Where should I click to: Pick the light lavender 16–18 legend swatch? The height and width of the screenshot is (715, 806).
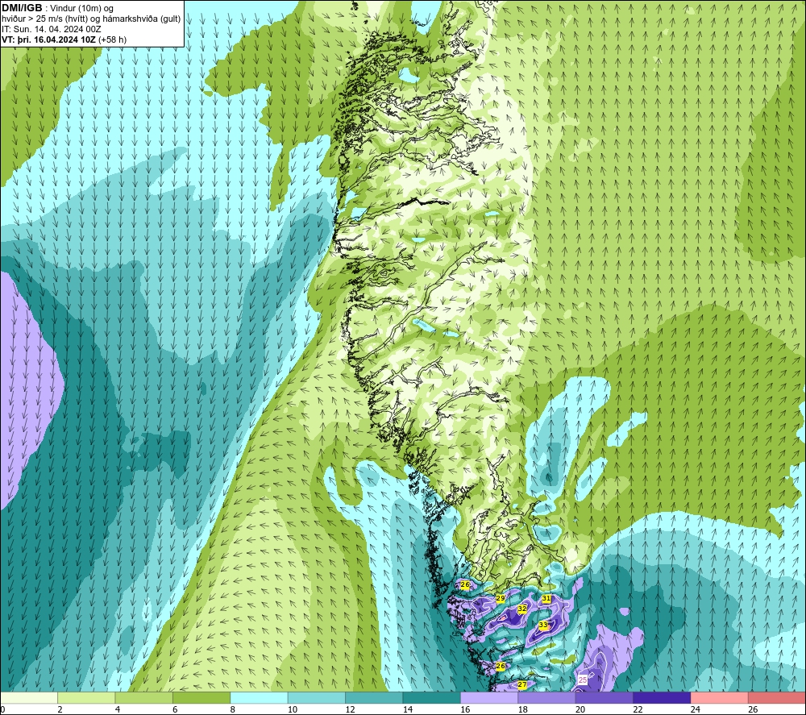click(x=489, y=697)
